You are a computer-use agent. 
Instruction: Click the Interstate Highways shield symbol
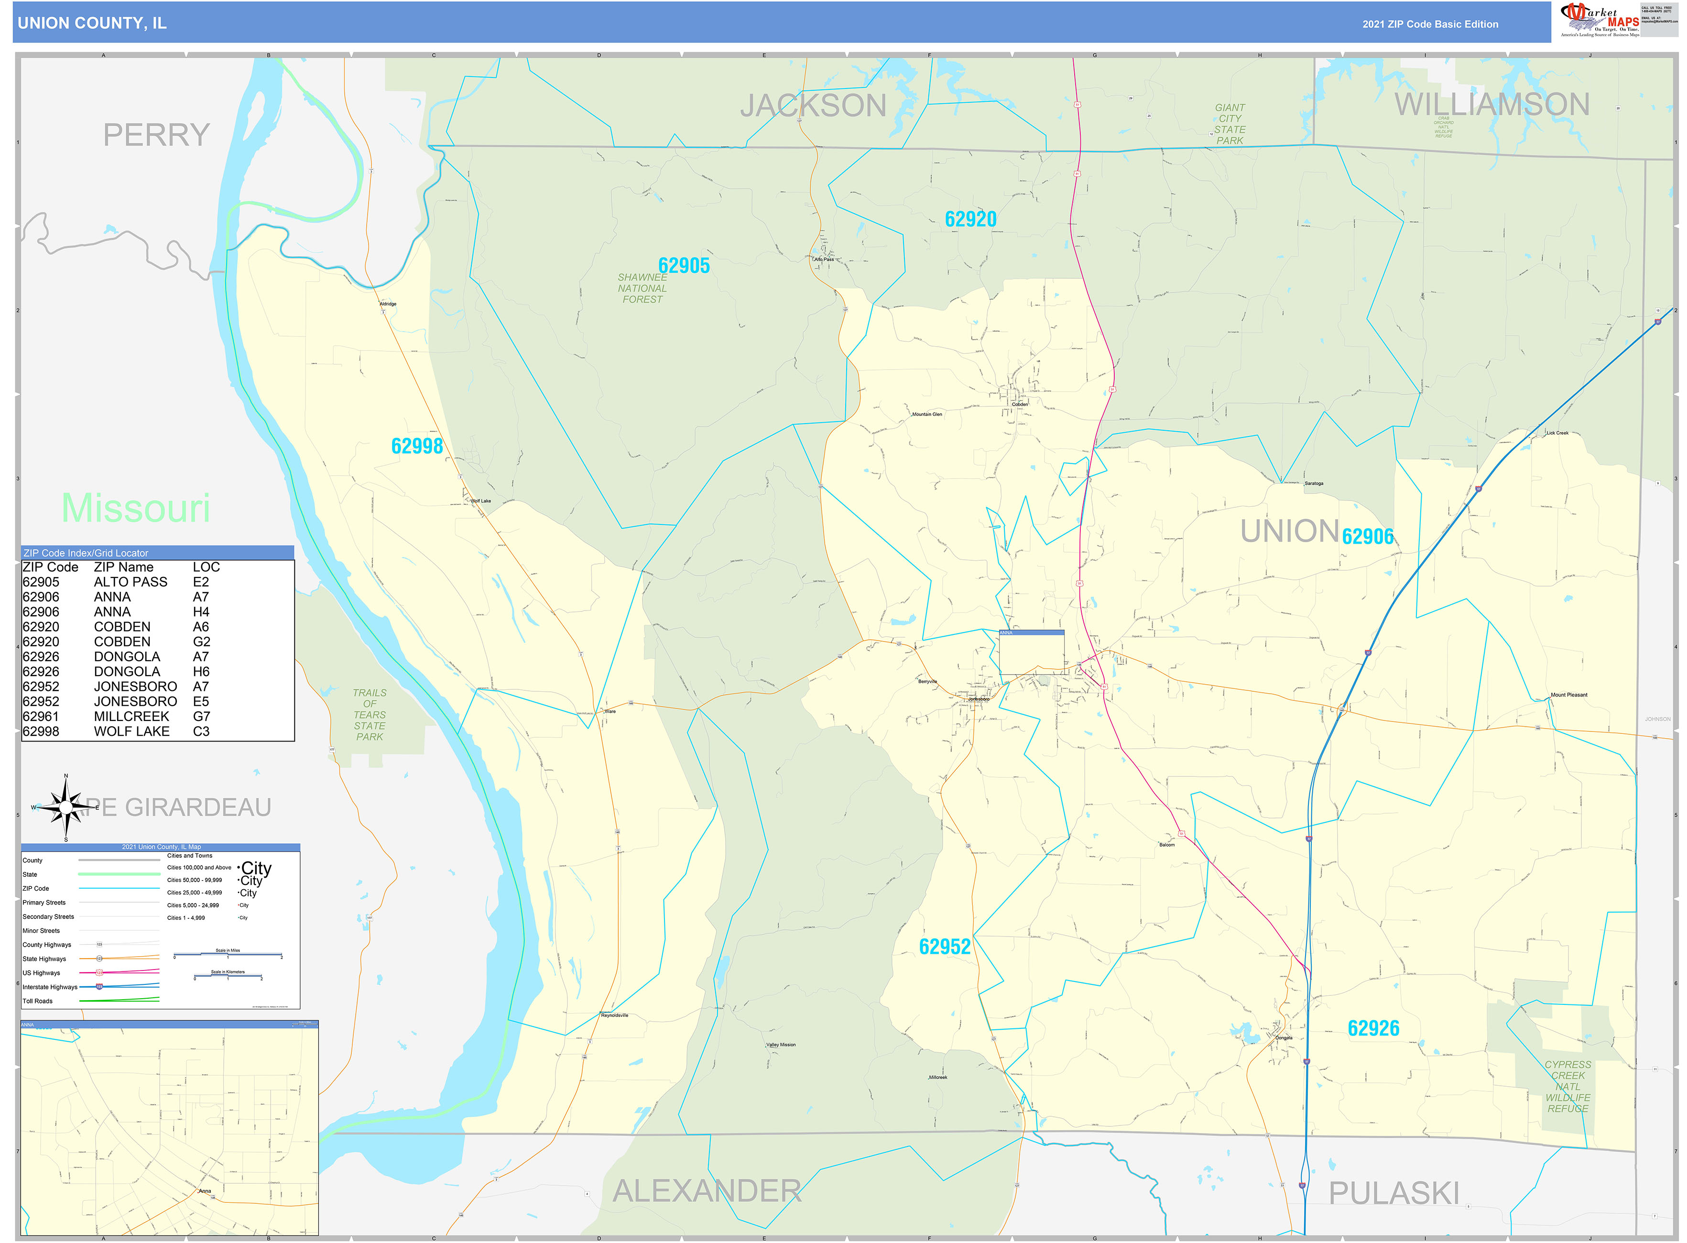[x=98, y=987]
